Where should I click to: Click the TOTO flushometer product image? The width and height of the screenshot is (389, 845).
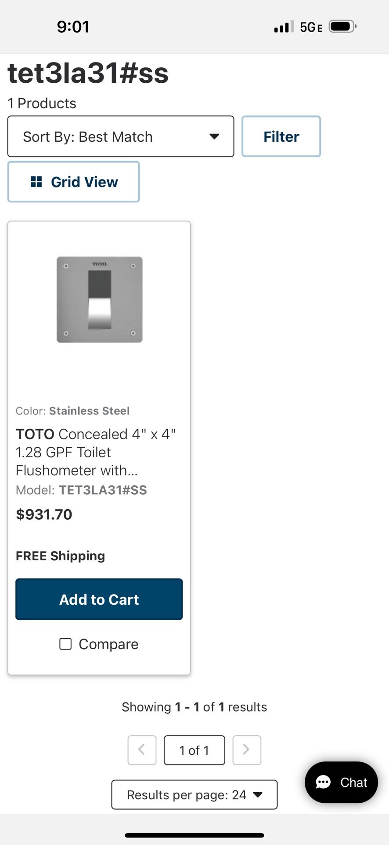coord(99,300)
